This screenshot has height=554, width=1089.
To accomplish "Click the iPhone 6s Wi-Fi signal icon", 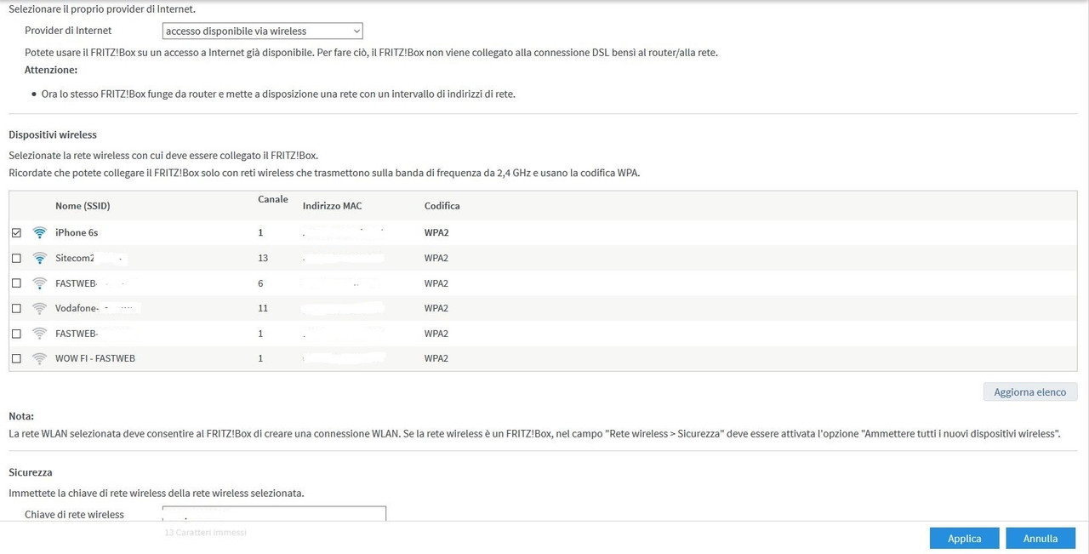I will (x=39, y=232).
